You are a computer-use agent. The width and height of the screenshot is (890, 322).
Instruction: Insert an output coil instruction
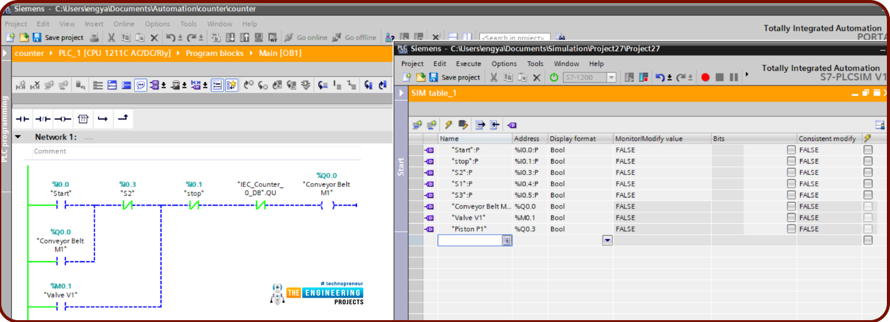point(63,118)
